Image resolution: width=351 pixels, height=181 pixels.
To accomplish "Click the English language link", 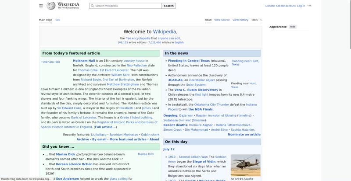I will click(179, 42).
